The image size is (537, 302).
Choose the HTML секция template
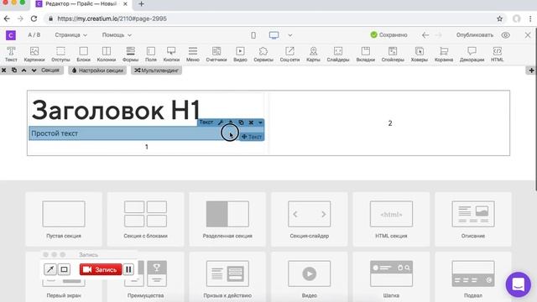click(391, 219)
